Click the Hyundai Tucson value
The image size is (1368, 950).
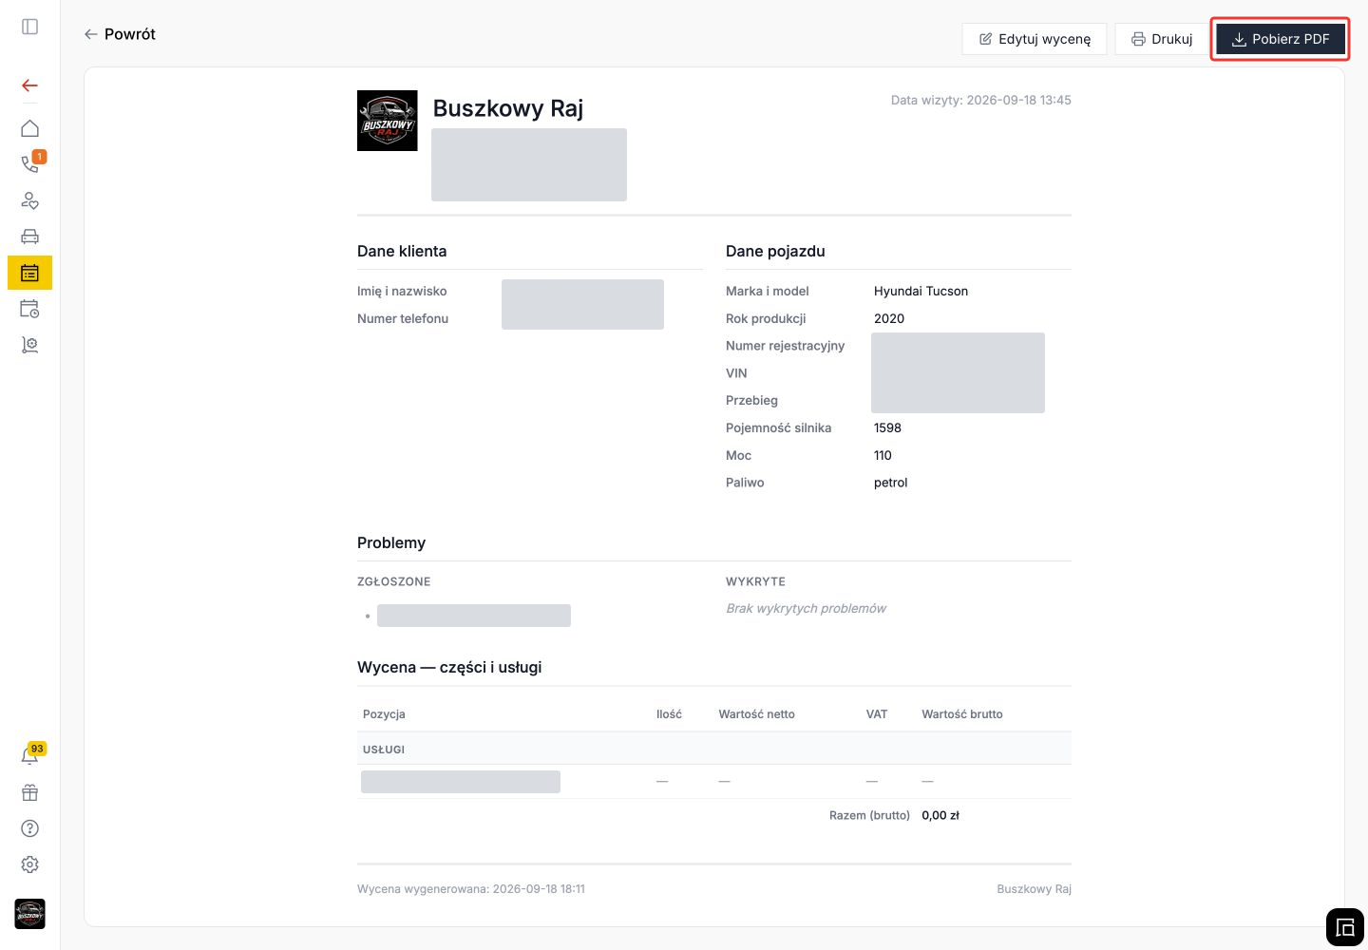921,292
